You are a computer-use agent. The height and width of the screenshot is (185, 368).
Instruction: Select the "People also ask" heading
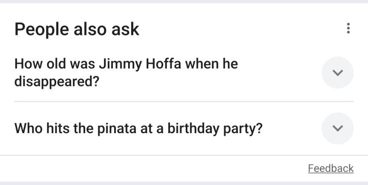tap(77, 29)
